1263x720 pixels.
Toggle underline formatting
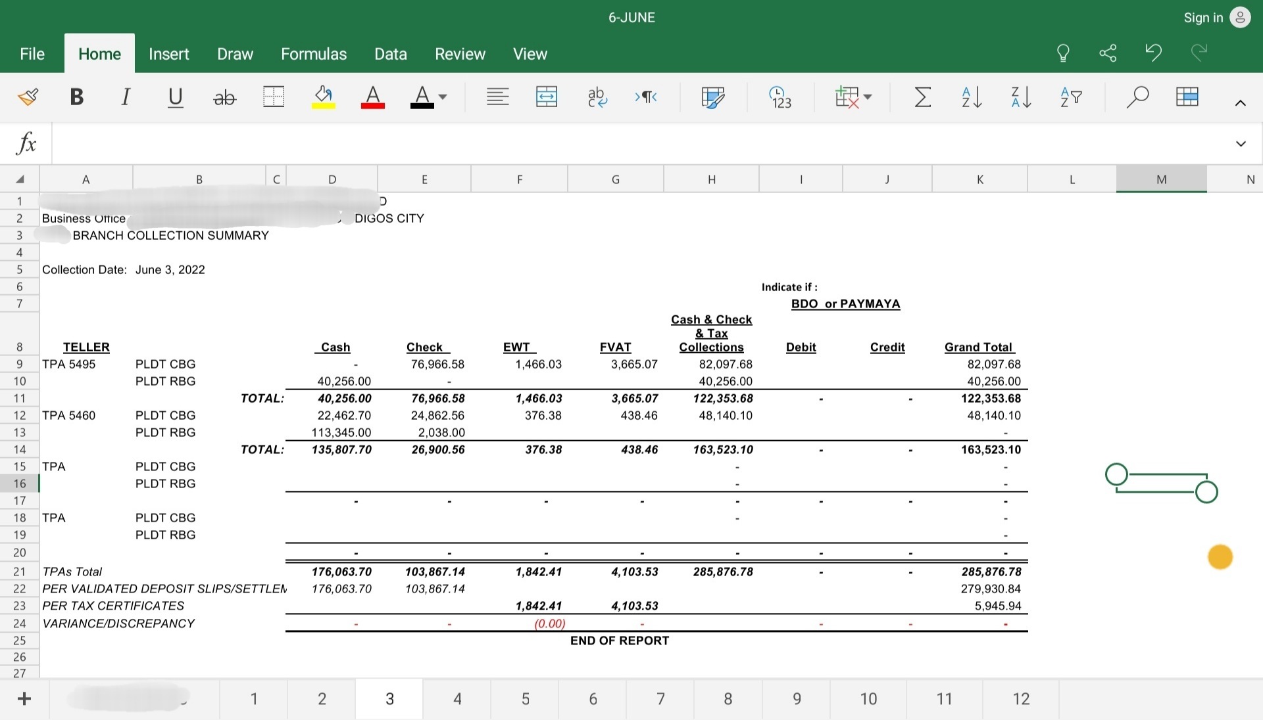[x=175, y=97]
